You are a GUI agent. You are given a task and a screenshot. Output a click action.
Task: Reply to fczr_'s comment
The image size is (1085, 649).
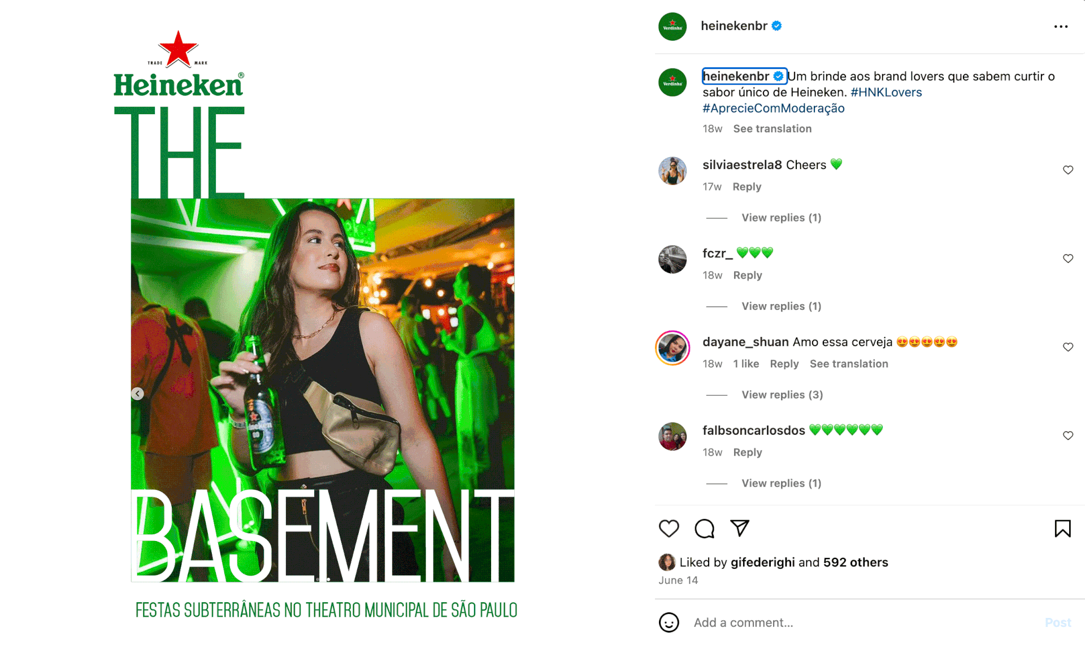tap(748, 275)
